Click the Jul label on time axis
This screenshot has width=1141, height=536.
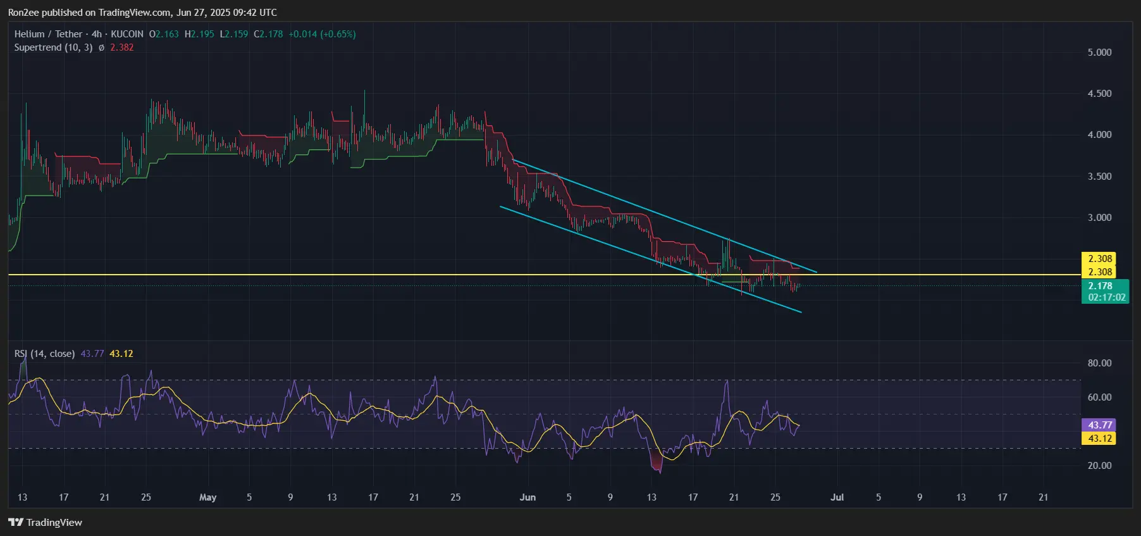837,497
